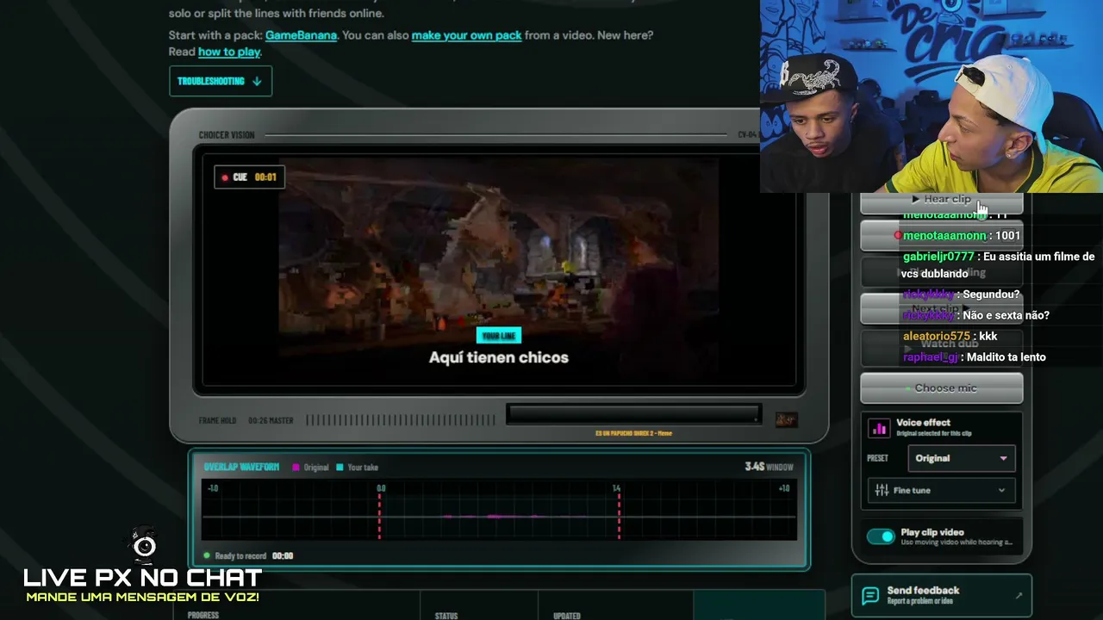Click chat message 'Segundou?'
This screenshot has height=620, width=1103.
point(991,294)
